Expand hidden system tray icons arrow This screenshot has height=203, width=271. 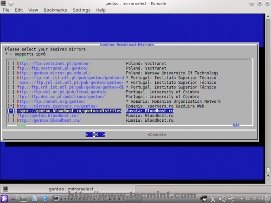pos(242,198)
